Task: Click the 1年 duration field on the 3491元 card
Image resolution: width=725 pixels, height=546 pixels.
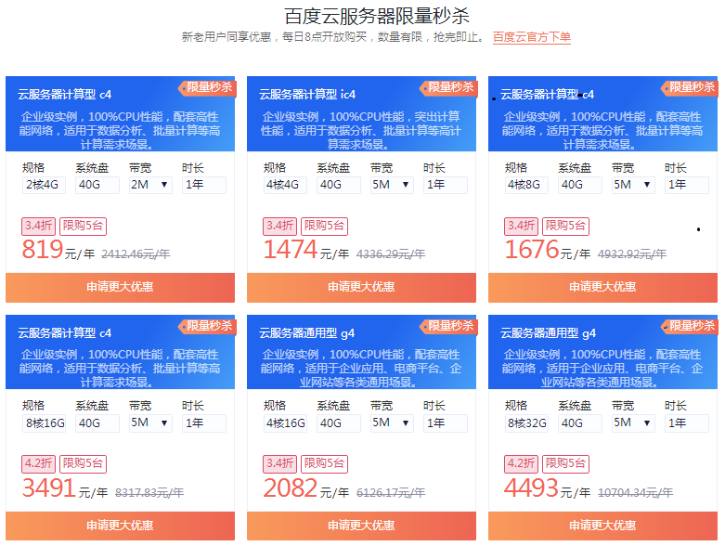Action: [204, 423]
